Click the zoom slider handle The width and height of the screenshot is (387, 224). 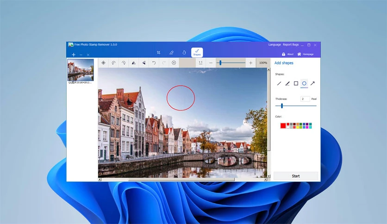click(x=220, y=63)
